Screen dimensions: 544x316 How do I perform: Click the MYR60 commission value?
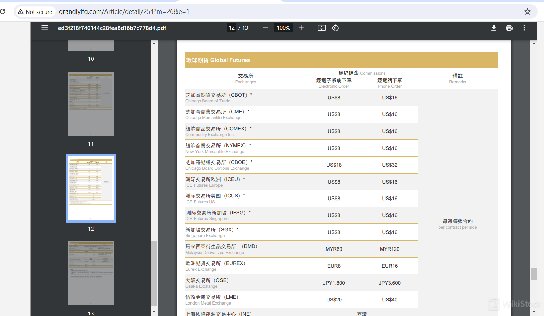click(x=334, y=249)
